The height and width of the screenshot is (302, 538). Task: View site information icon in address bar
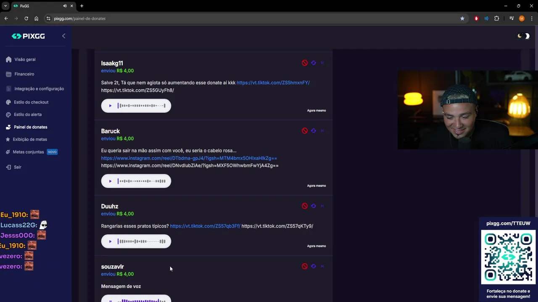[x=48, y=18]
